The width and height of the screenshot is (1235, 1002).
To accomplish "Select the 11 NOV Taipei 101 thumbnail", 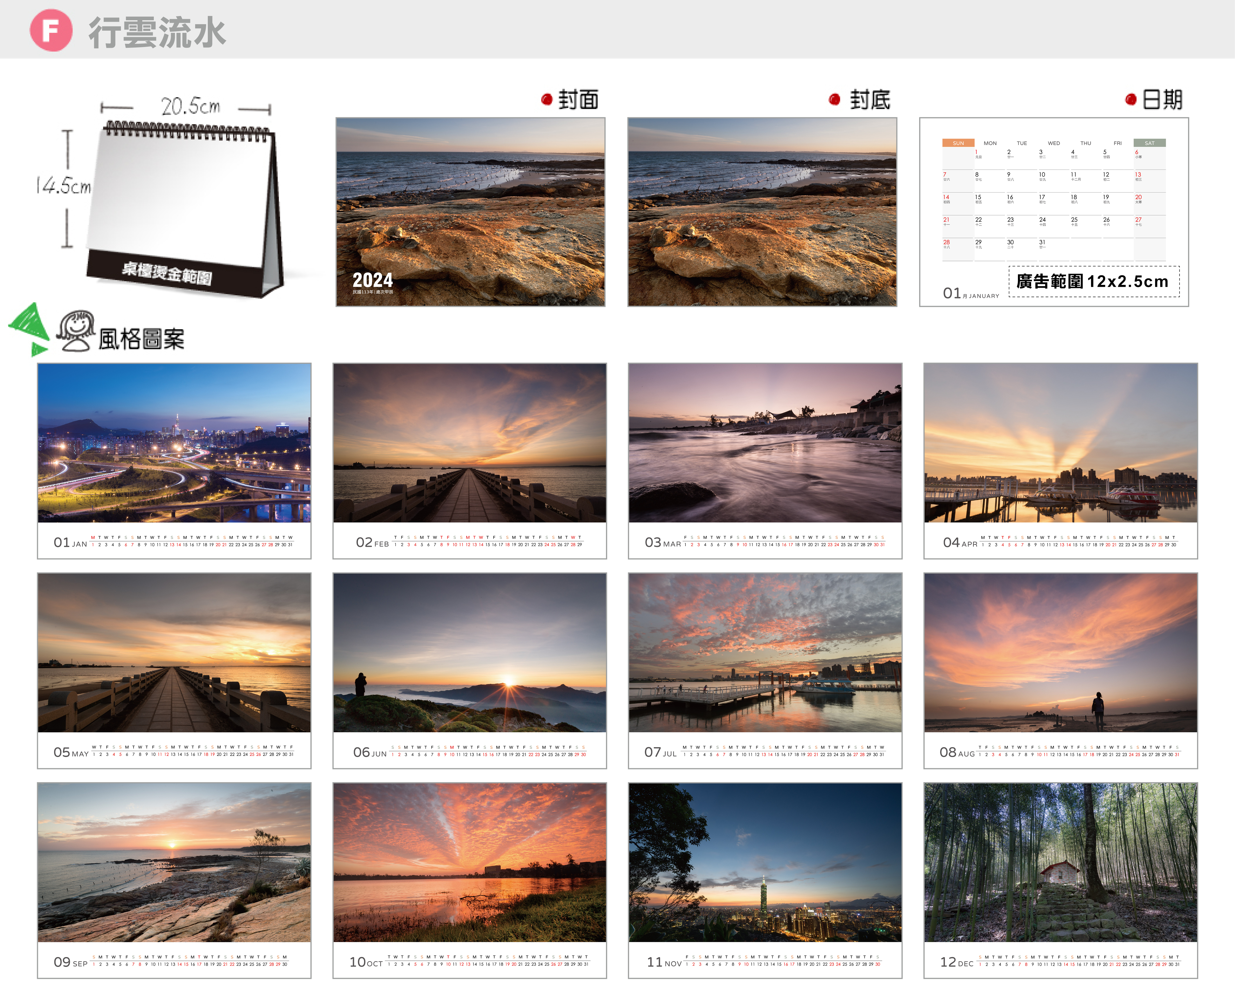I will coord(765,862).
